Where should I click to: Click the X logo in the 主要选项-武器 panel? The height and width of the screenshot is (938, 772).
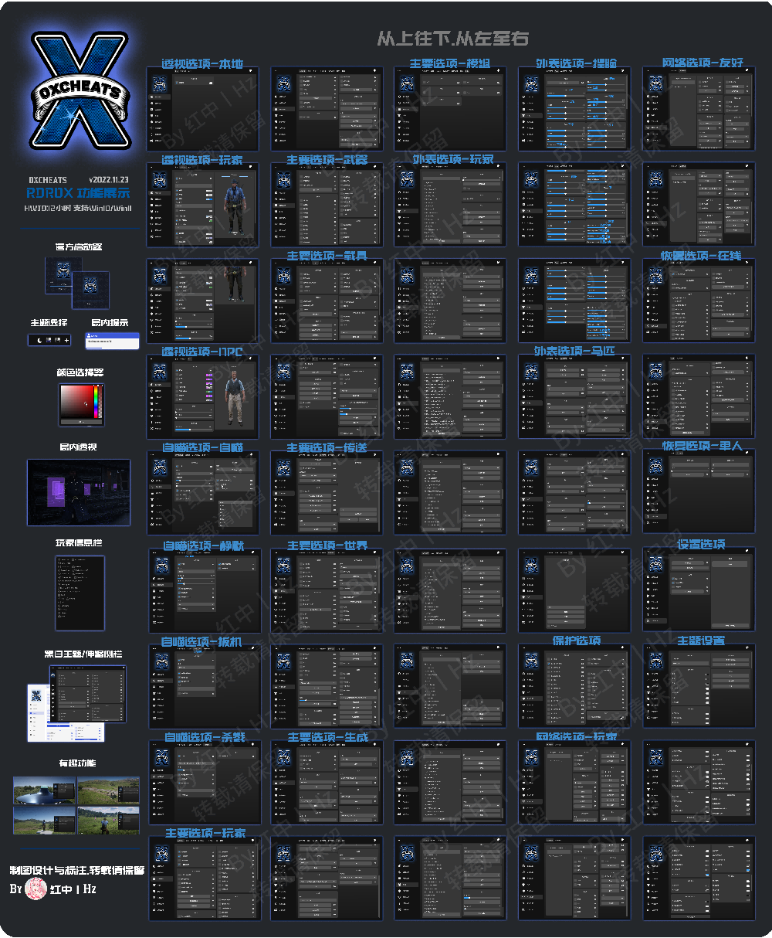283,179
